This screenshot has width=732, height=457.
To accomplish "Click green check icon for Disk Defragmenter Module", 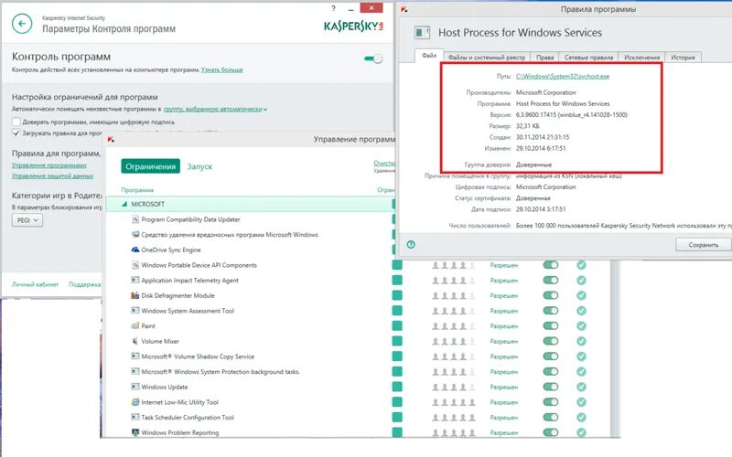I will (581, 295).
